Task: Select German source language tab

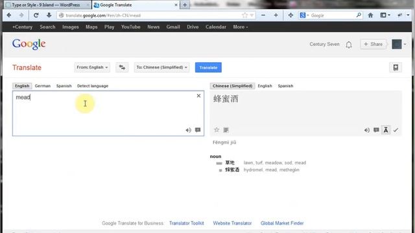Action: [43, 86]
